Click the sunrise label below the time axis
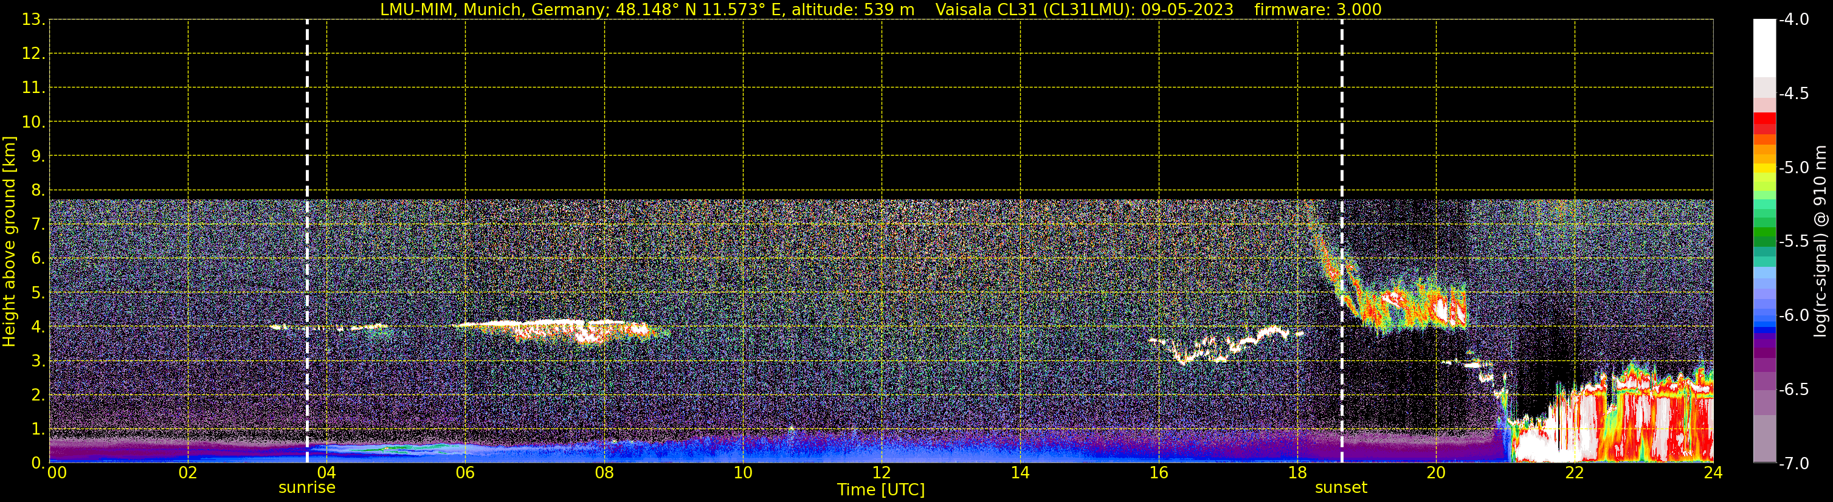The image size is (1833, 502). tap(306, 488)
